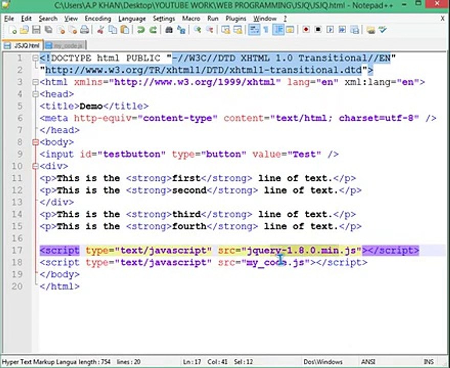Click 'testbutton' id value on line 9
450x368 pixels.
point(131,154)
